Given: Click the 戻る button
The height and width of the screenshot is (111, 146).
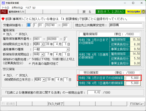Looking at the screenshot, I should pyautogui.click(x=87, y=12).
